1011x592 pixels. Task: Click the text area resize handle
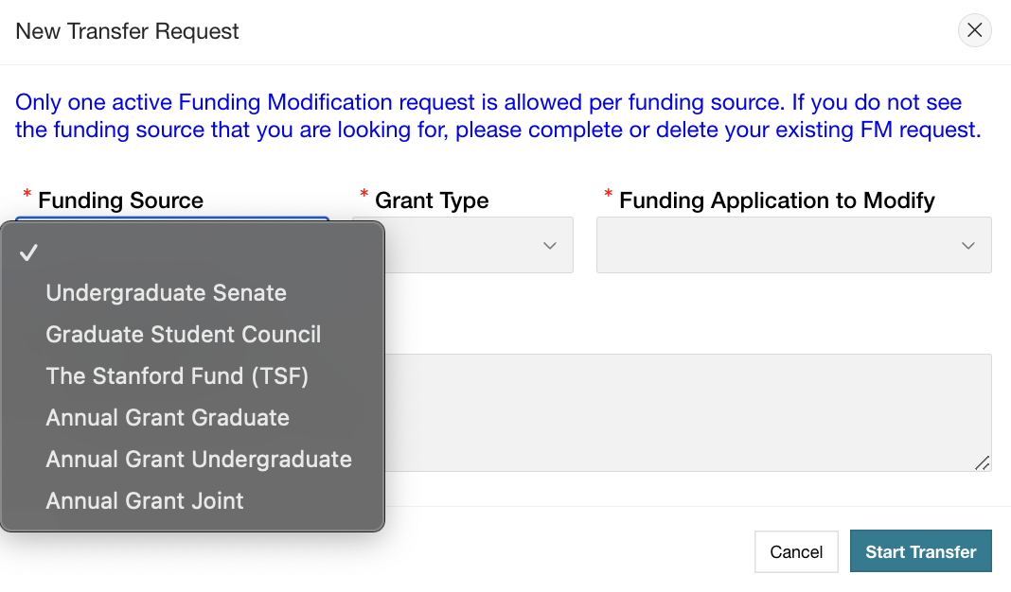click(982, 462)
